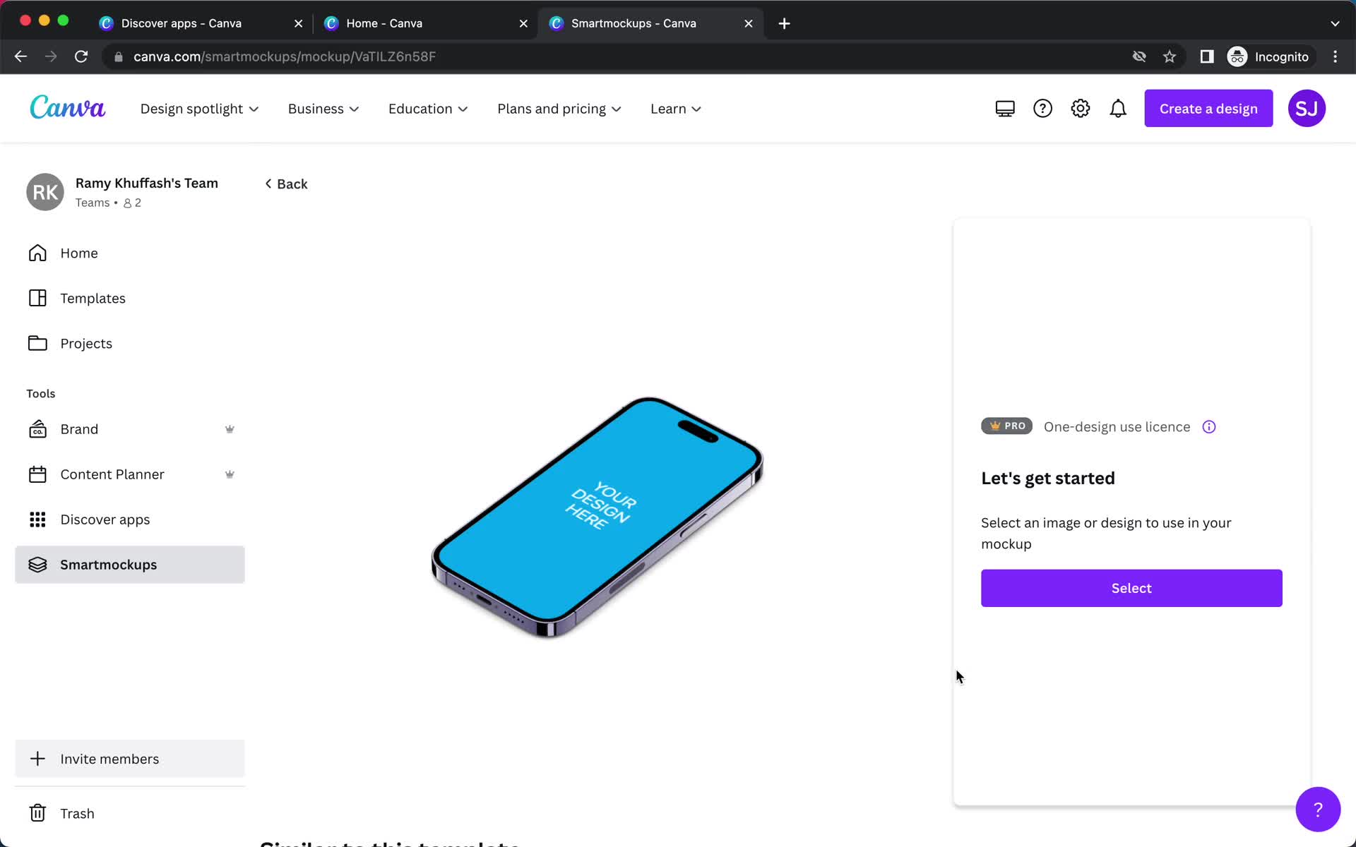Close the Home - Canva tab
The height and width of the screenshot is (847, 1356).
click(x=523, y=23)
